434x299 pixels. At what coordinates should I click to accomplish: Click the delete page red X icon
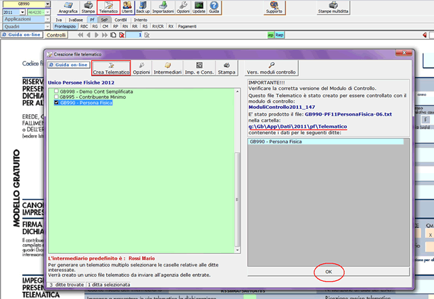click(x=122, y=35)
